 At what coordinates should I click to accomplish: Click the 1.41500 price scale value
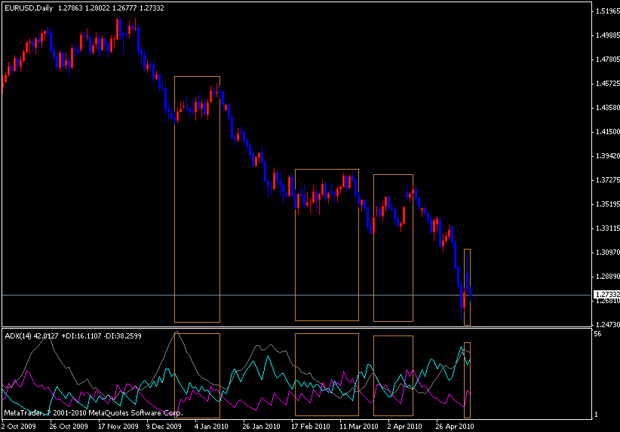pos(608,132)
